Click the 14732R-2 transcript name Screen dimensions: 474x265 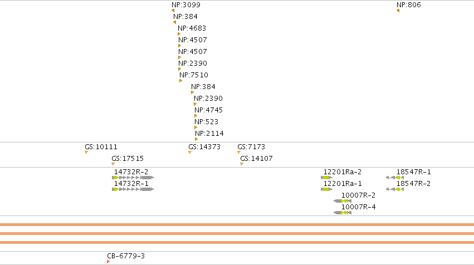pyautogui.click(x=131, y=172)
